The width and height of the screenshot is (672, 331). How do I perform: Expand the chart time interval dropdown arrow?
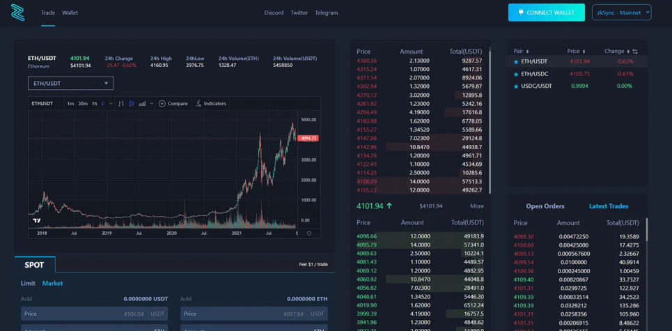pos(111,104)
